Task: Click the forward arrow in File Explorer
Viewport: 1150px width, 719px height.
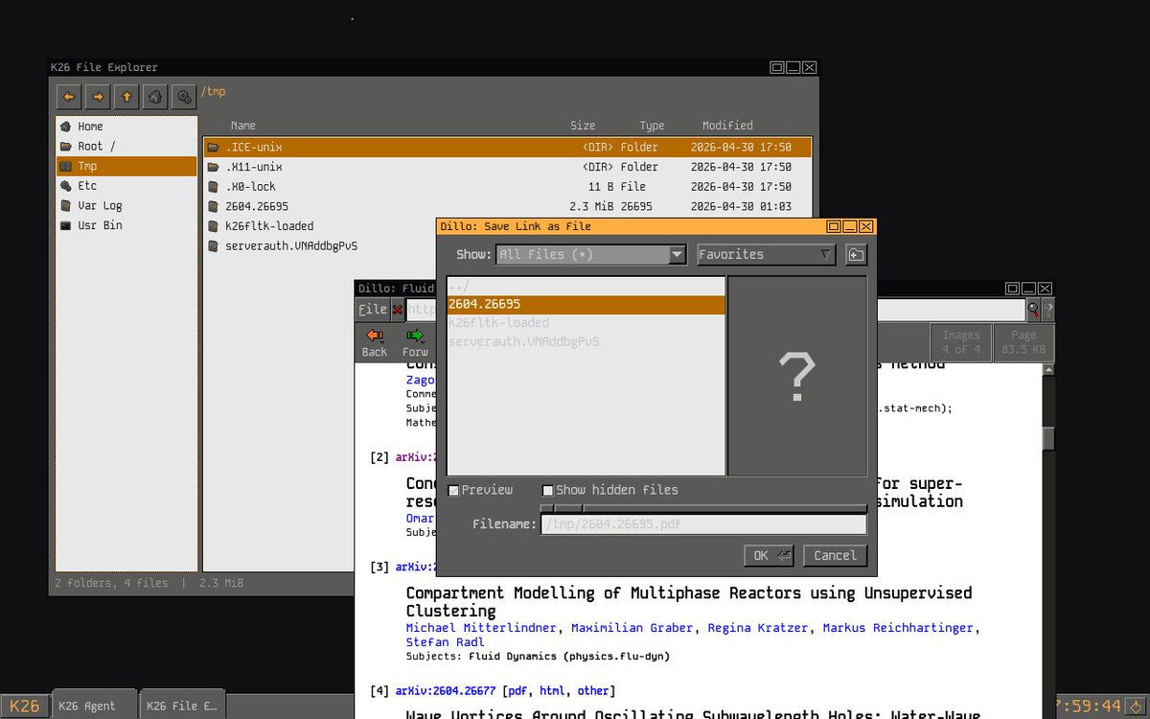Action: [x=98, y=96]
